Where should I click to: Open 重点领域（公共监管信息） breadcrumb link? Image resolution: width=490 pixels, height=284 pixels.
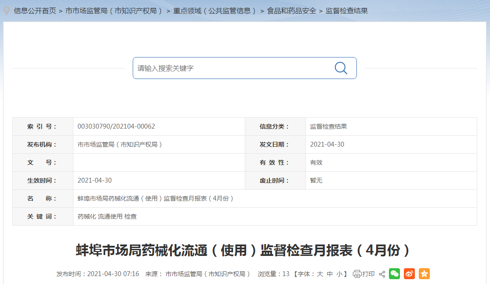click(215, 11)
